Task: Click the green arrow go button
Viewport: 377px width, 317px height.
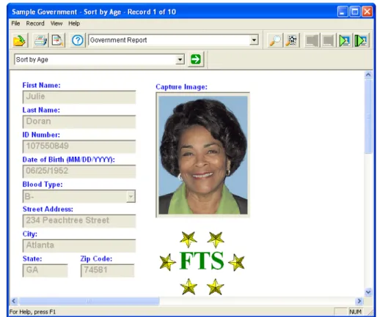Action: point(196,59)
